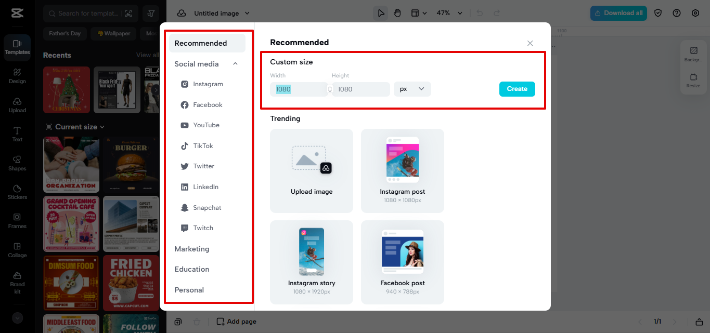Collapse the Social media category list
The width and height of the screenshot is (710, 333).
[x=235, y=64]
